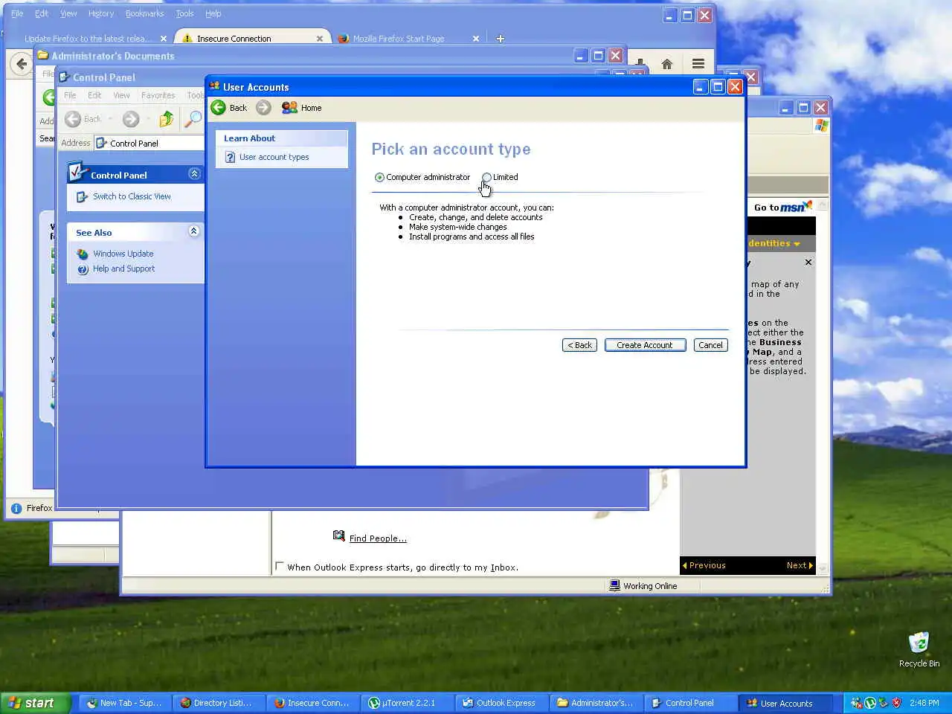Image resolution: width=952 pixels, height=714 pixels.
Task: Open Control Panel Favorites menu
Action: tap(158, 95)
